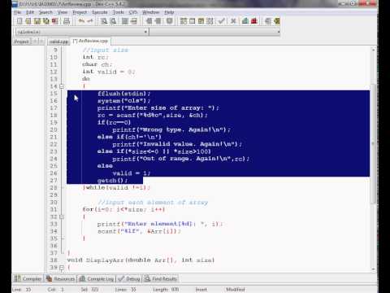Click the Compile grid icon
This screenshot has height=293, width=390.
[x=184, y=21]
